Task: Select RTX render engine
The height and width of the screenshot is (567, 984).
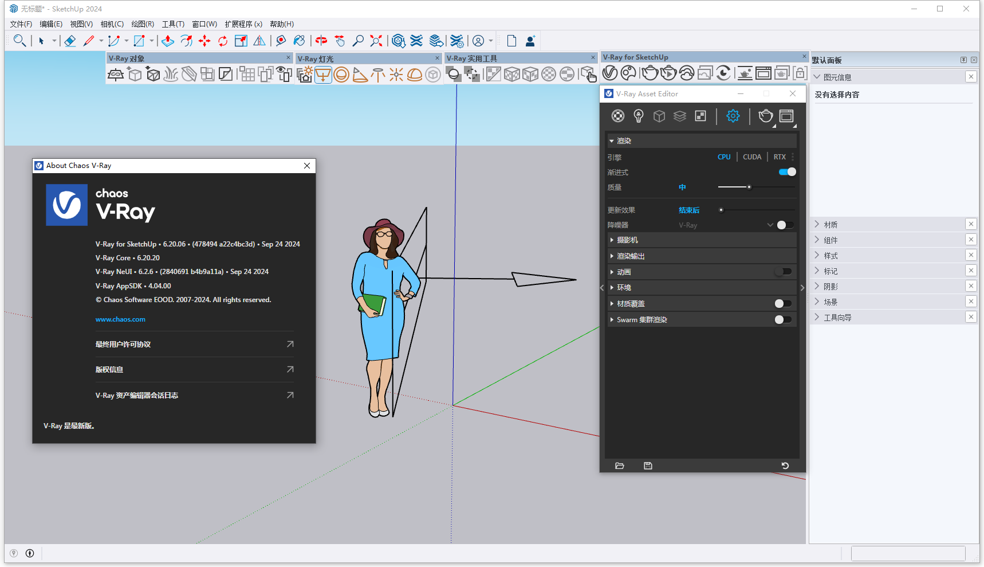Action: point(780,157)
